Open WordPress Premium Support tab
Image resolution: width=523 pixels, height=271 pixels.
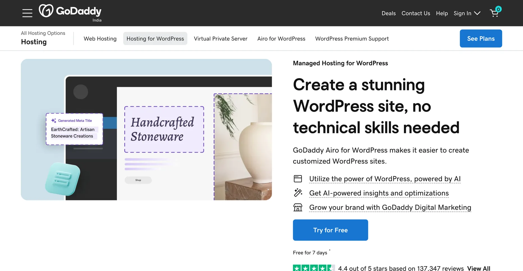click(352, 39)
